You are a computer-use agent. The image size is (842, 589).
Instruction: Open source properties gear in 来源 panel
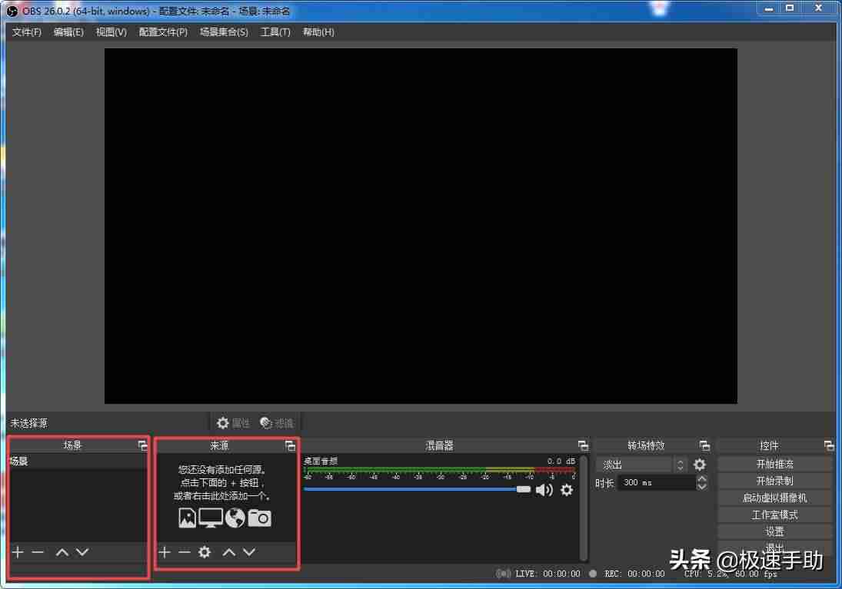[x=205, y=552]
